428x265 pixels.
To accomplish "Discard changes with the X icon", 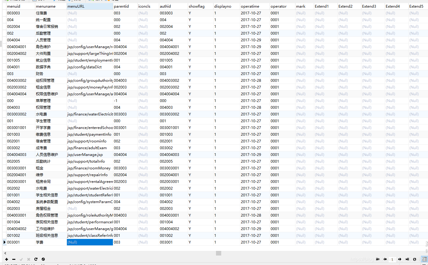I will click(x=29, y=259).
